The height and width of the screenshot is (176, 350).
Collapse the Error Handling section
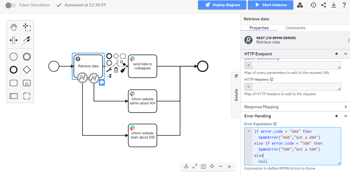[x=345, y=116]
